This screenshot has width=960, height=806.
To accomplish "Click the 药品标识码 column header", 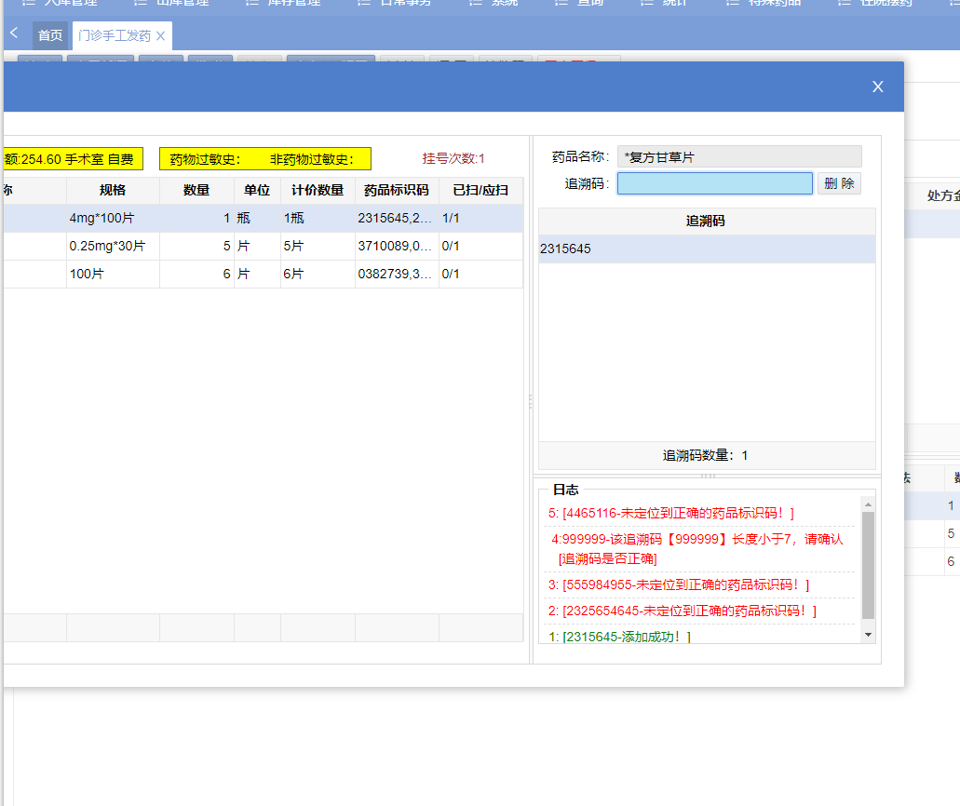I will click(x=397, y=190).
